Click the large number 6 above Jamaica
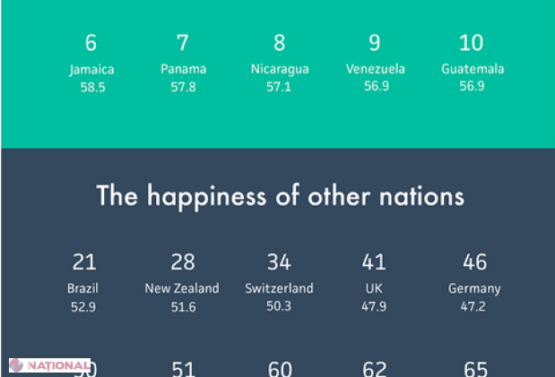 coord(91,43)
